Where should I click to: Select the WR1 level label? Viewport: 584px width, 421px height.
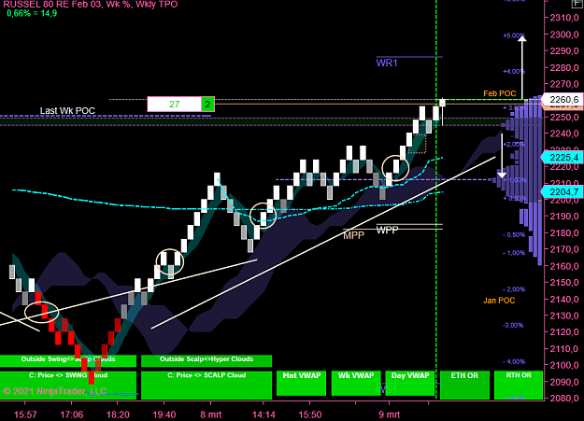387,63
